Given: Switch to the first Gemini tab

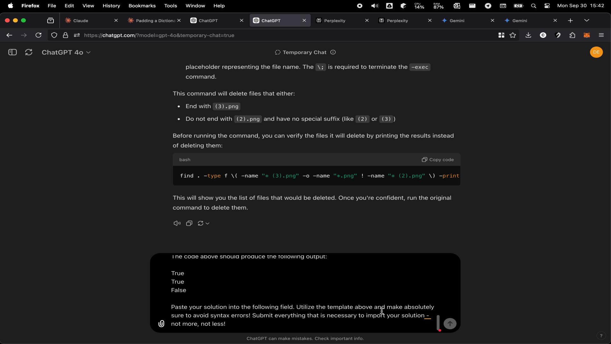Looking at the screenshot, I should click(468, 21).
